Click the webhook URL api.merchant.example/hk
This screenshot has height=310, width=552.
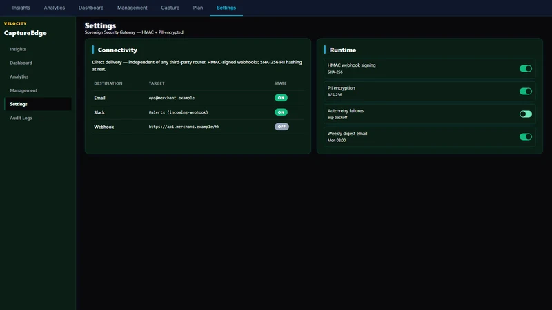coord(184,127)
